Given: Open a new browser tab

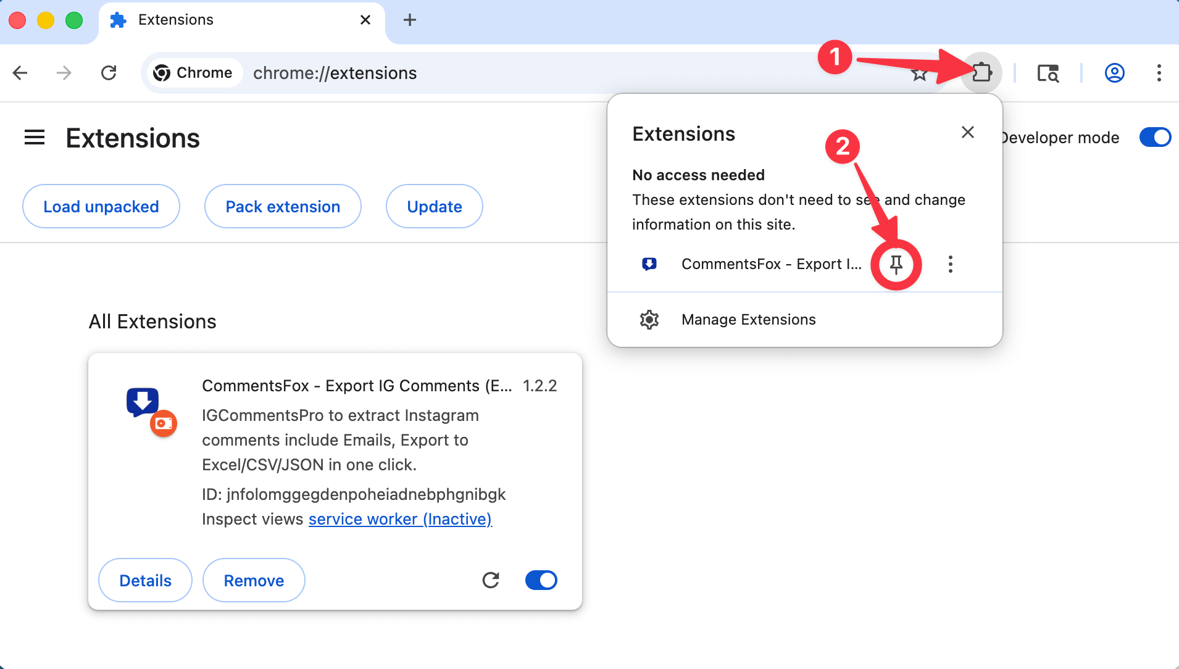Looking at the screenshot, I should pos(409,19).
